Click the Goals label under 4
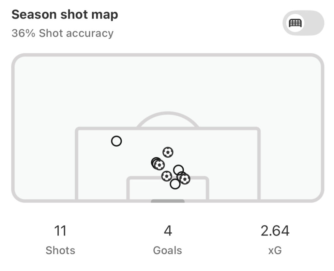 click(x=167, y=250)
